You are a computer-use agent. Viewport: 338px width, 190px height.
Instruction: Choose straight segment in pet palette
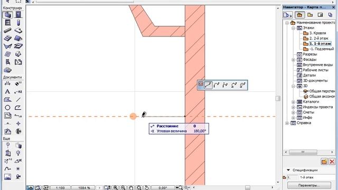(x=208, y=85)
